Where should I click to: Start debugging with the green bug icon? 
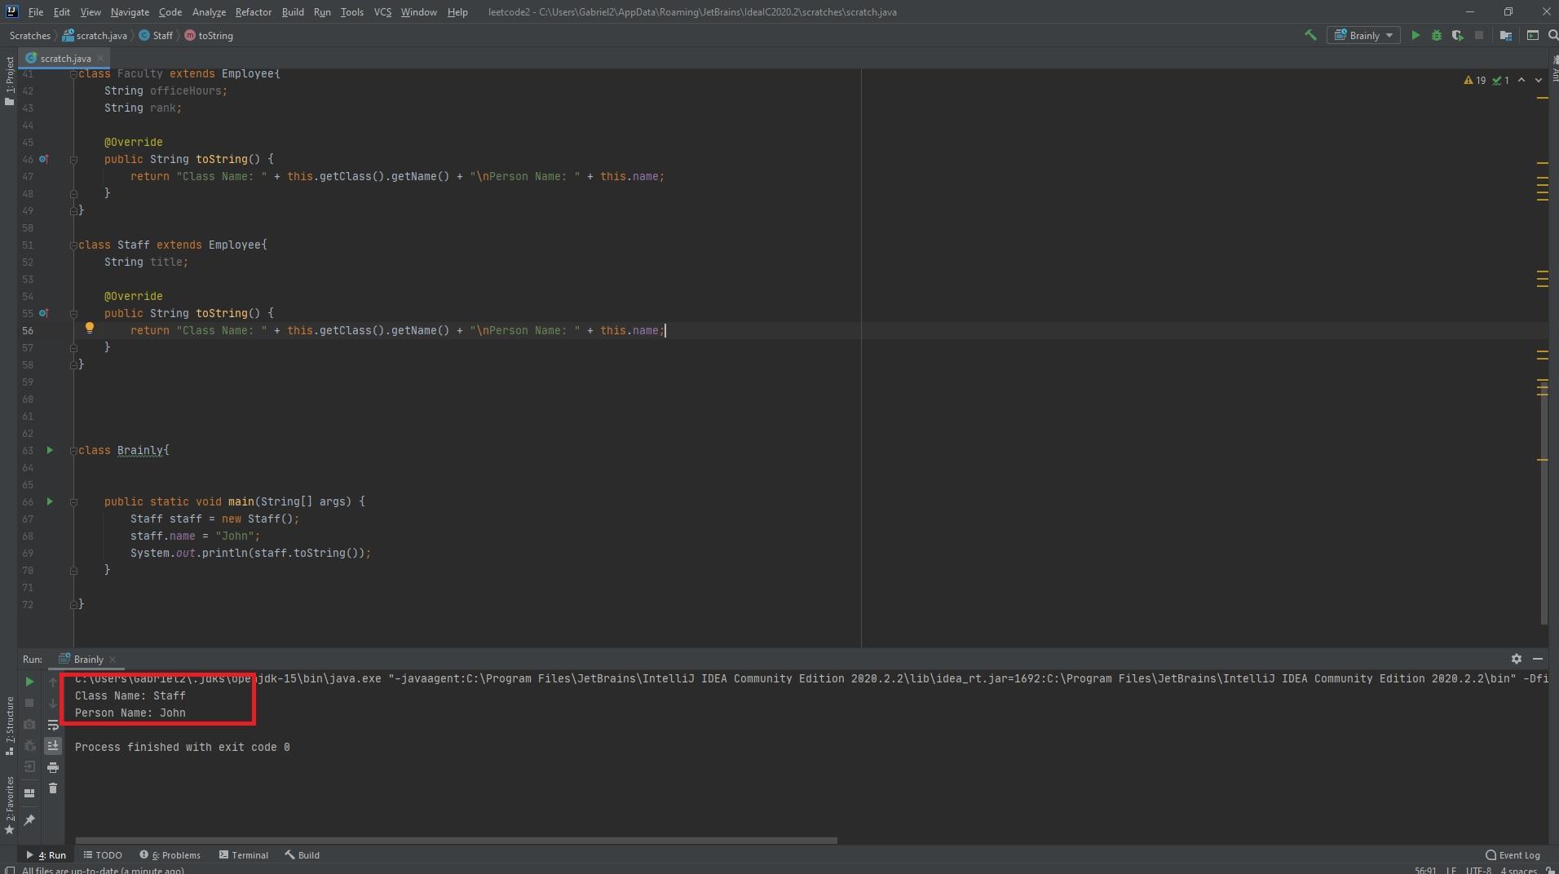click(1436, 35)
